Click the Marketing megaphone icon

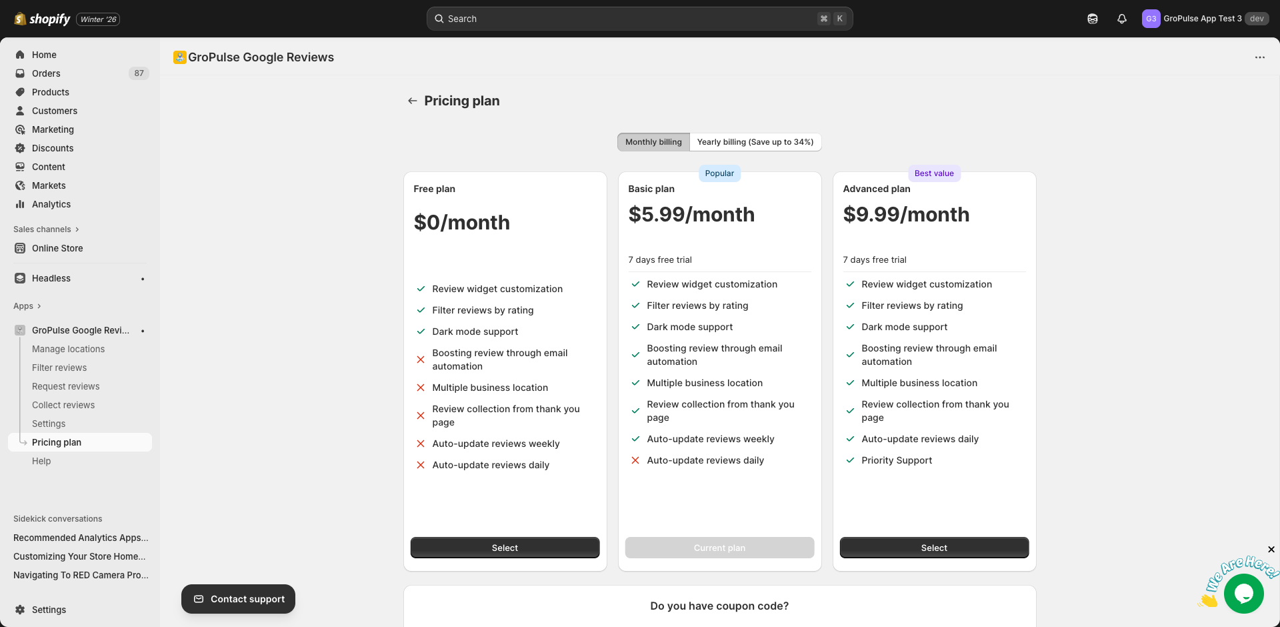click(x=21, y=129)
